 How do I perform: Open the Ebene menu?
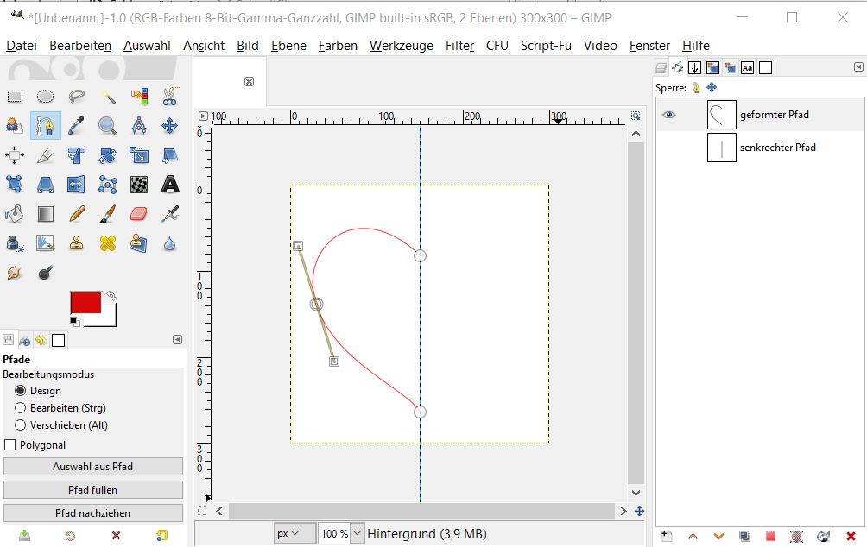(x=288, y=46)
